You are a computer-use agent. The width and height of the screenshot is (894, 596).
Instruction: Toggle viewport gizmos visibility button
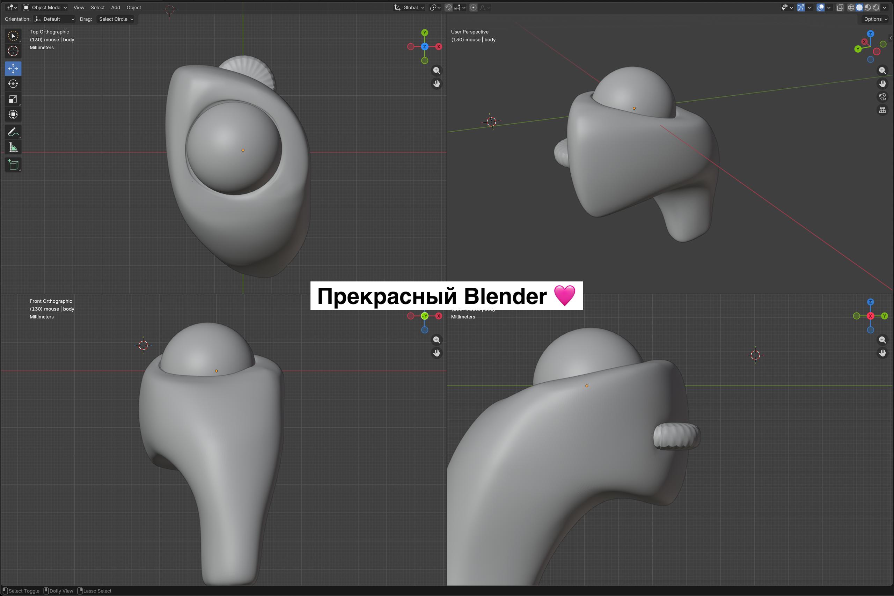click(800, 8)
